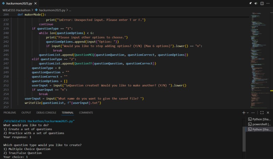Create a new terminal with plus icon
The height and width of the screenshot is (159, 273).
tap(244, 113)
